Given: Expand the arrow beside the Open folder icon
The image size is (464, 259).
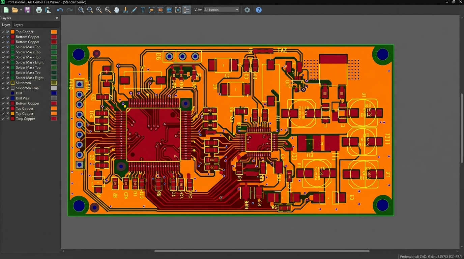Looking at the screenshot, I should (x=21, y=10).
